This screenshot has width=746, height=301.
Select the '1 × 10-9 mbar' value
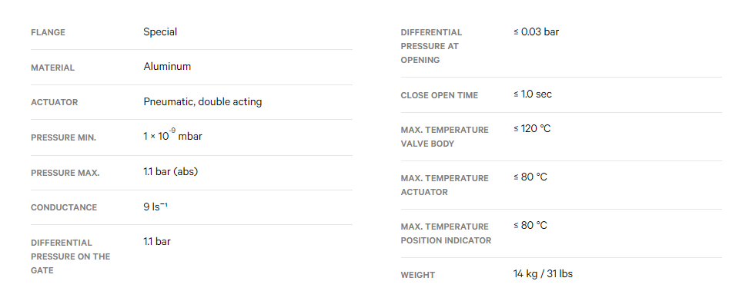(172, 136)
